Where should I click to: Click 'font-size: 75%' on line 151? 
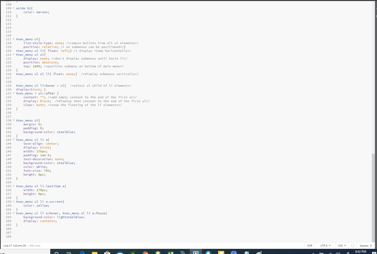[36, 171]
